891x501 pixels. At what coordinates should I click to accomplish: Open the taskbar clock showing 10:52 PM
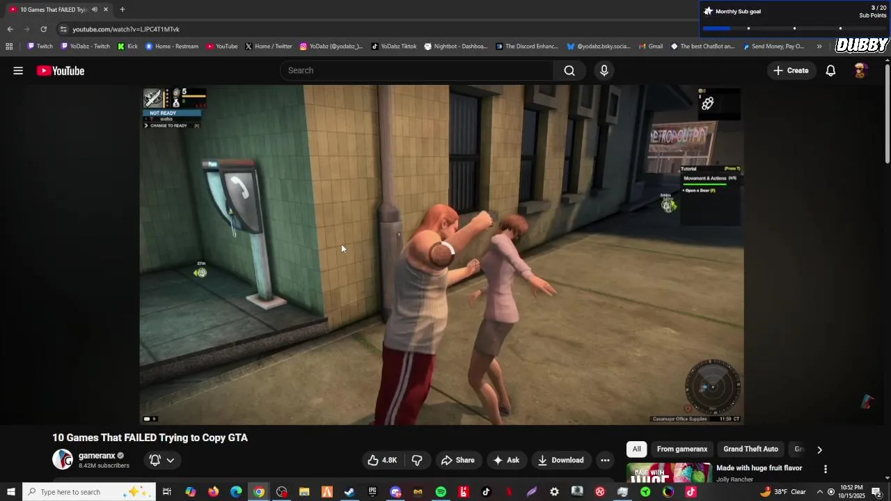pyautogui.click(x=851, y=492)
